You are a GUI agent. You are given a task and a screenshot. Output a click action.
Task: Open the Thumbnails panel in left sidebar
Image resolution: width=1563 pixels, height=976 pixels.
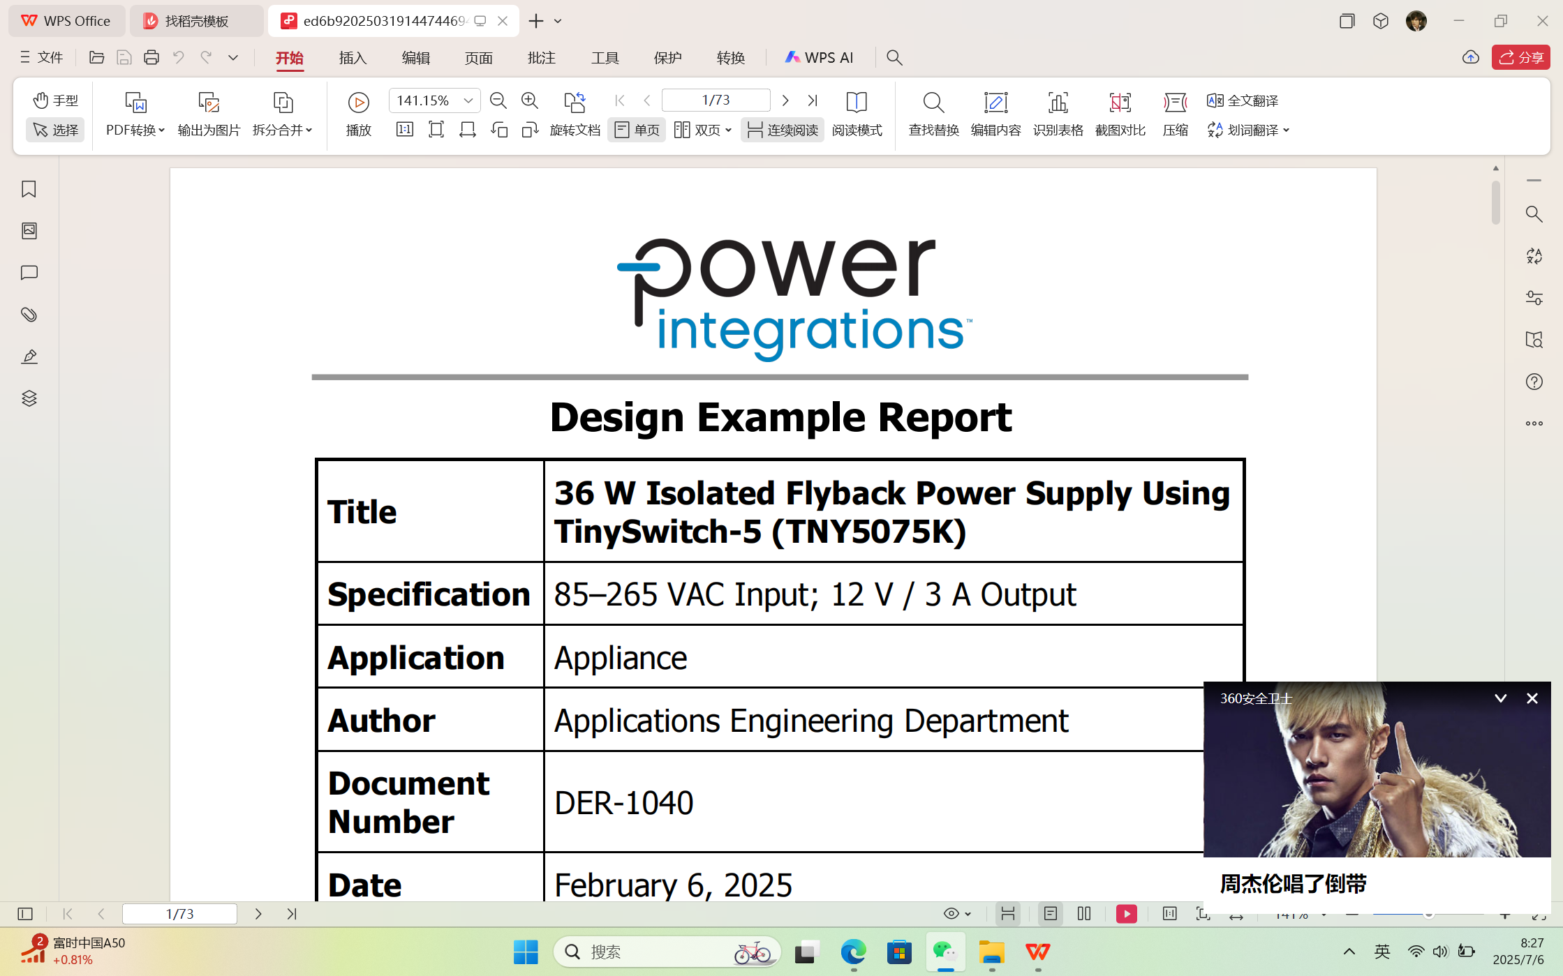(x=29, y=231)
